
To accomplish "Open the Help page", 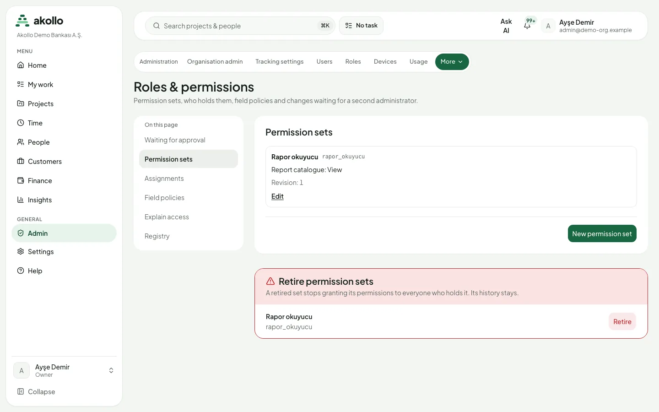I will coord(64,271).
